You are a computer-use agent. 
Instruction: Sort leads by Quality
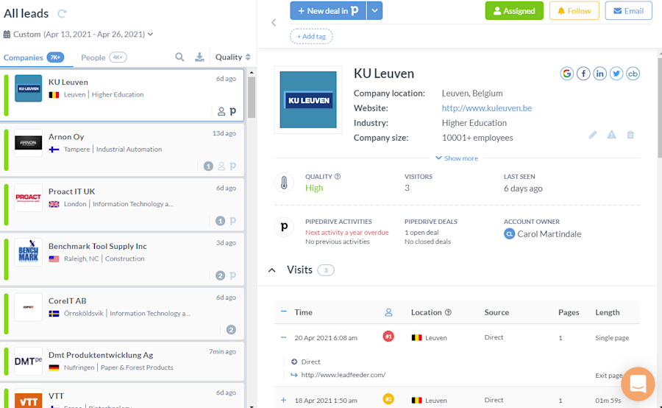click(232, 57)
